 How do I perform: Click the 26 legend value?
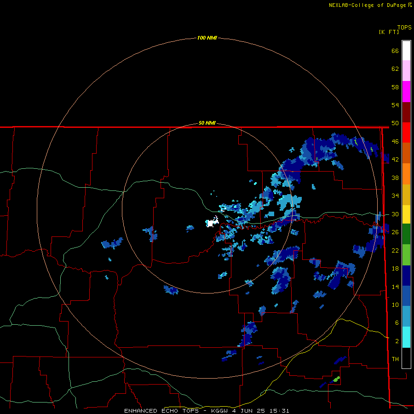[395, 232]
